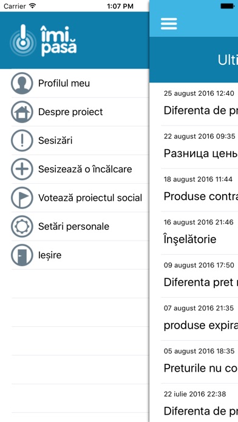
Task: Click the flag icon for Votează proiectul social
Action: [22, 198]
